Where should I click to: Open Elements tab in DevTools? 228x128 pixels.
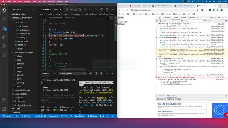167,17
